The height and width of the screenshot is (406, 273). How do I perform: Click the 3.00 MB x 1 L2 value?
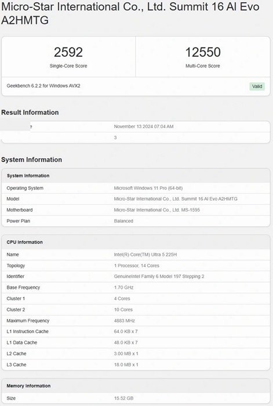pos(126,353)
